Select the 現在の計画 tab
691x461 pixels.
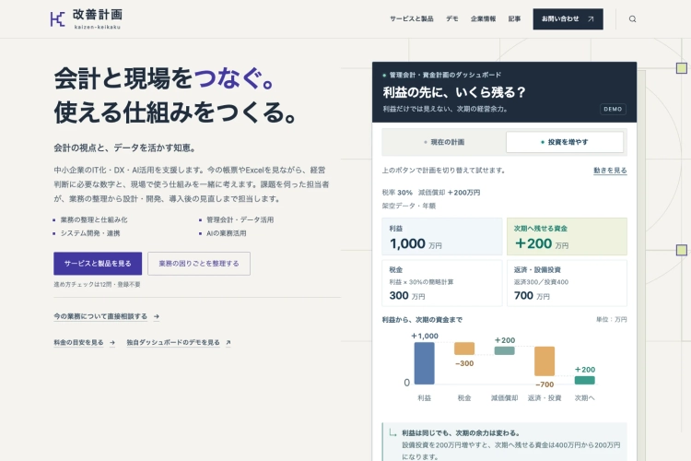click(x=444, y=142)
